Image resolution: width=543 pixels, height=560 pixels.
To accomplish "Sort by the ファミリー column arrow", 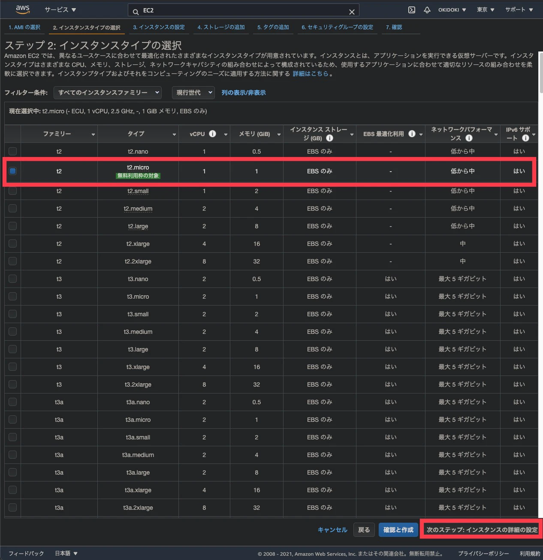I will [93, 135].
